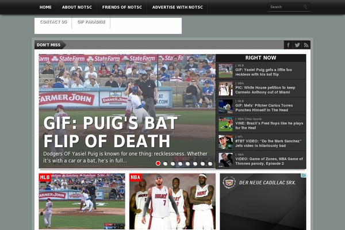Viewport: 345px width, 230px height.
Task: Click the red MLB category badge
Action: [x=45, y=178]
